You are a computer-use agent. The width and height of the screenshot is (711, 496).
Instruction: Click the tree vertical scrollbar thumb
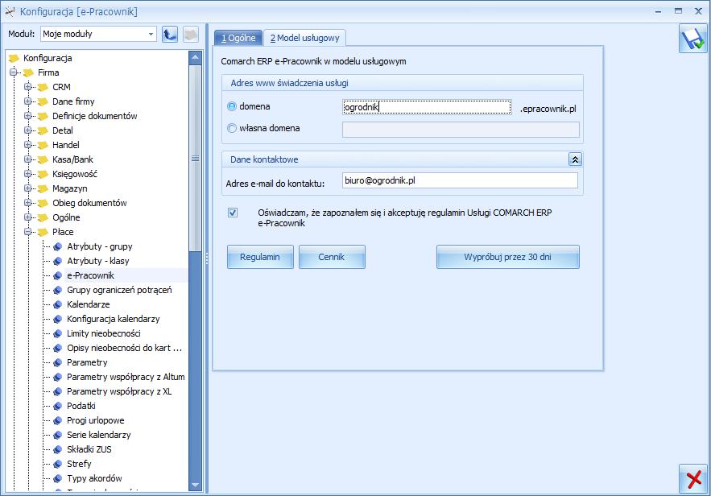tap(196, 159)
